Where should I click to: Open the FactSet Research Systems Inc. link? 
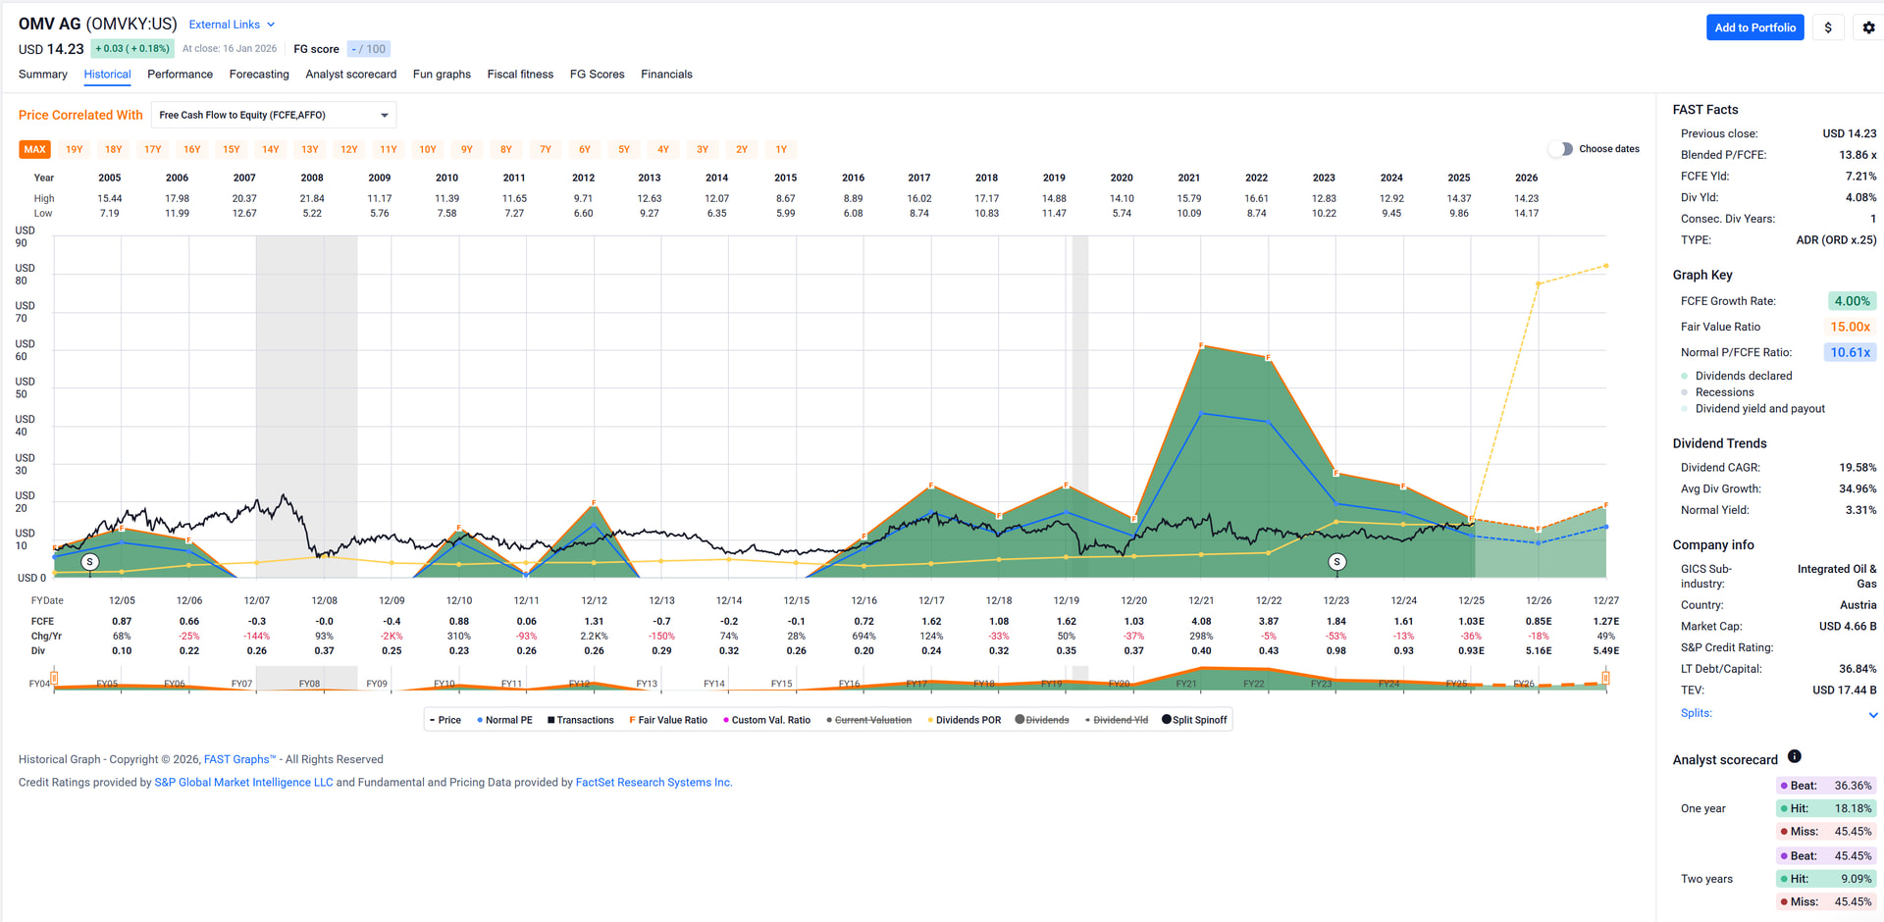tap(654, 783)
